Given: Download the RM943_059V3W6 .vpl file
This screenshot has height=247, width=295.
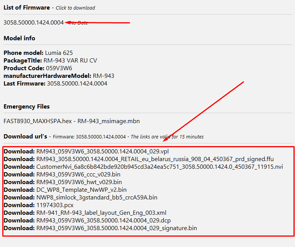Looking at the screenshot, I should pyautogui.click(x=102, y=151).
